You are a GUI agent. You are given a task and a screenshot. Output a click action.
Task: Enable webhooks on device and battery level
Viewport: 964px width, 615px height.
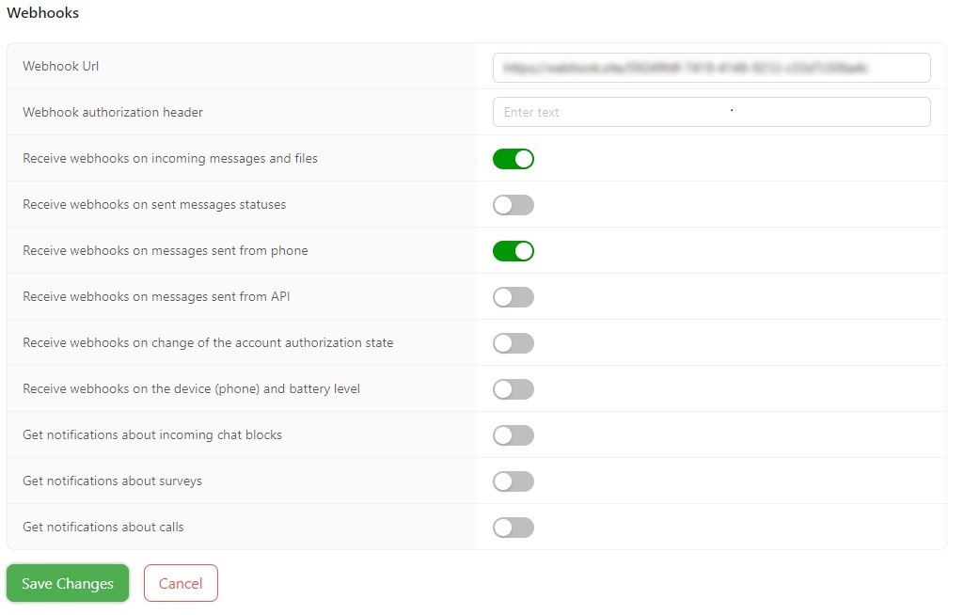click(x=513, y=388)
